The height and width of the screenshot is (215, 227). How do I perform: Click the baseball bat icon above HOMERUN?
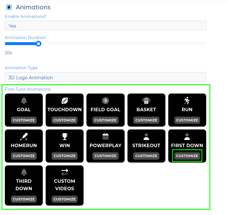24,137
